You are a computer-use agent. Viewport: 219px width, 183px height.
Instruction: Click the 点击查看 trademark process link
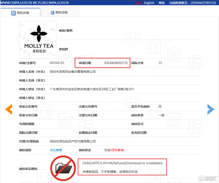click(56, 150)
